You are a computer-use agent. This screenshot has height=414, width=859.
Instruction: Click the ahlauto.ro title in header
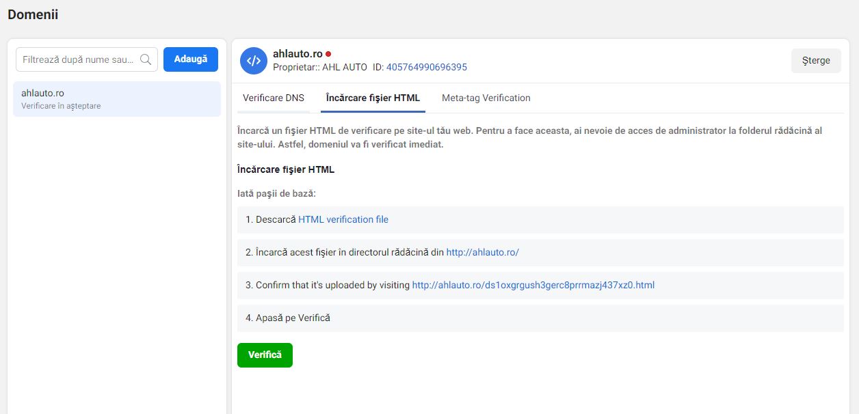pyautogui.click(x=298, y=54)
